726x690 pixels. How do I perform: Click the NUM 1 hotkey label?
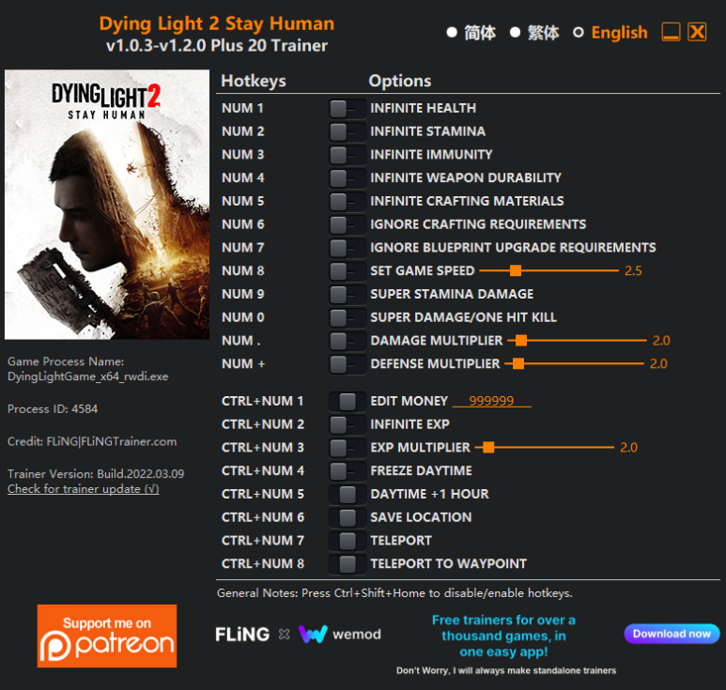pyautogui.click(x=242, y=108)
